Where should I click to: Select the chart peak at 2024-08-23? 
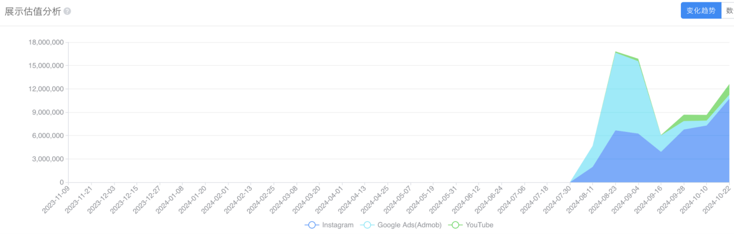pyautogui.click(x=615, y=52)
